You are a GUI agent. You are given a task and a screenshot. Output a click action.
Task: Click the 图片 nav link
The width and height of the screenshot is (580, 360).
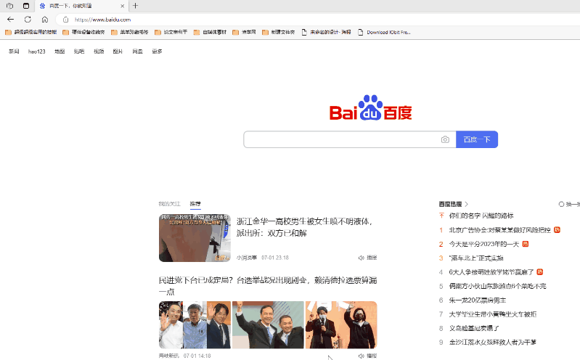point(118,52)
